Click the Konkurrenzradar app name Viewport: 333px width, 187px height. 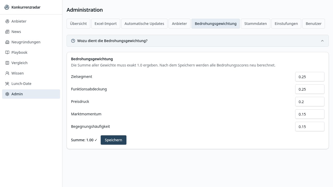26,7
